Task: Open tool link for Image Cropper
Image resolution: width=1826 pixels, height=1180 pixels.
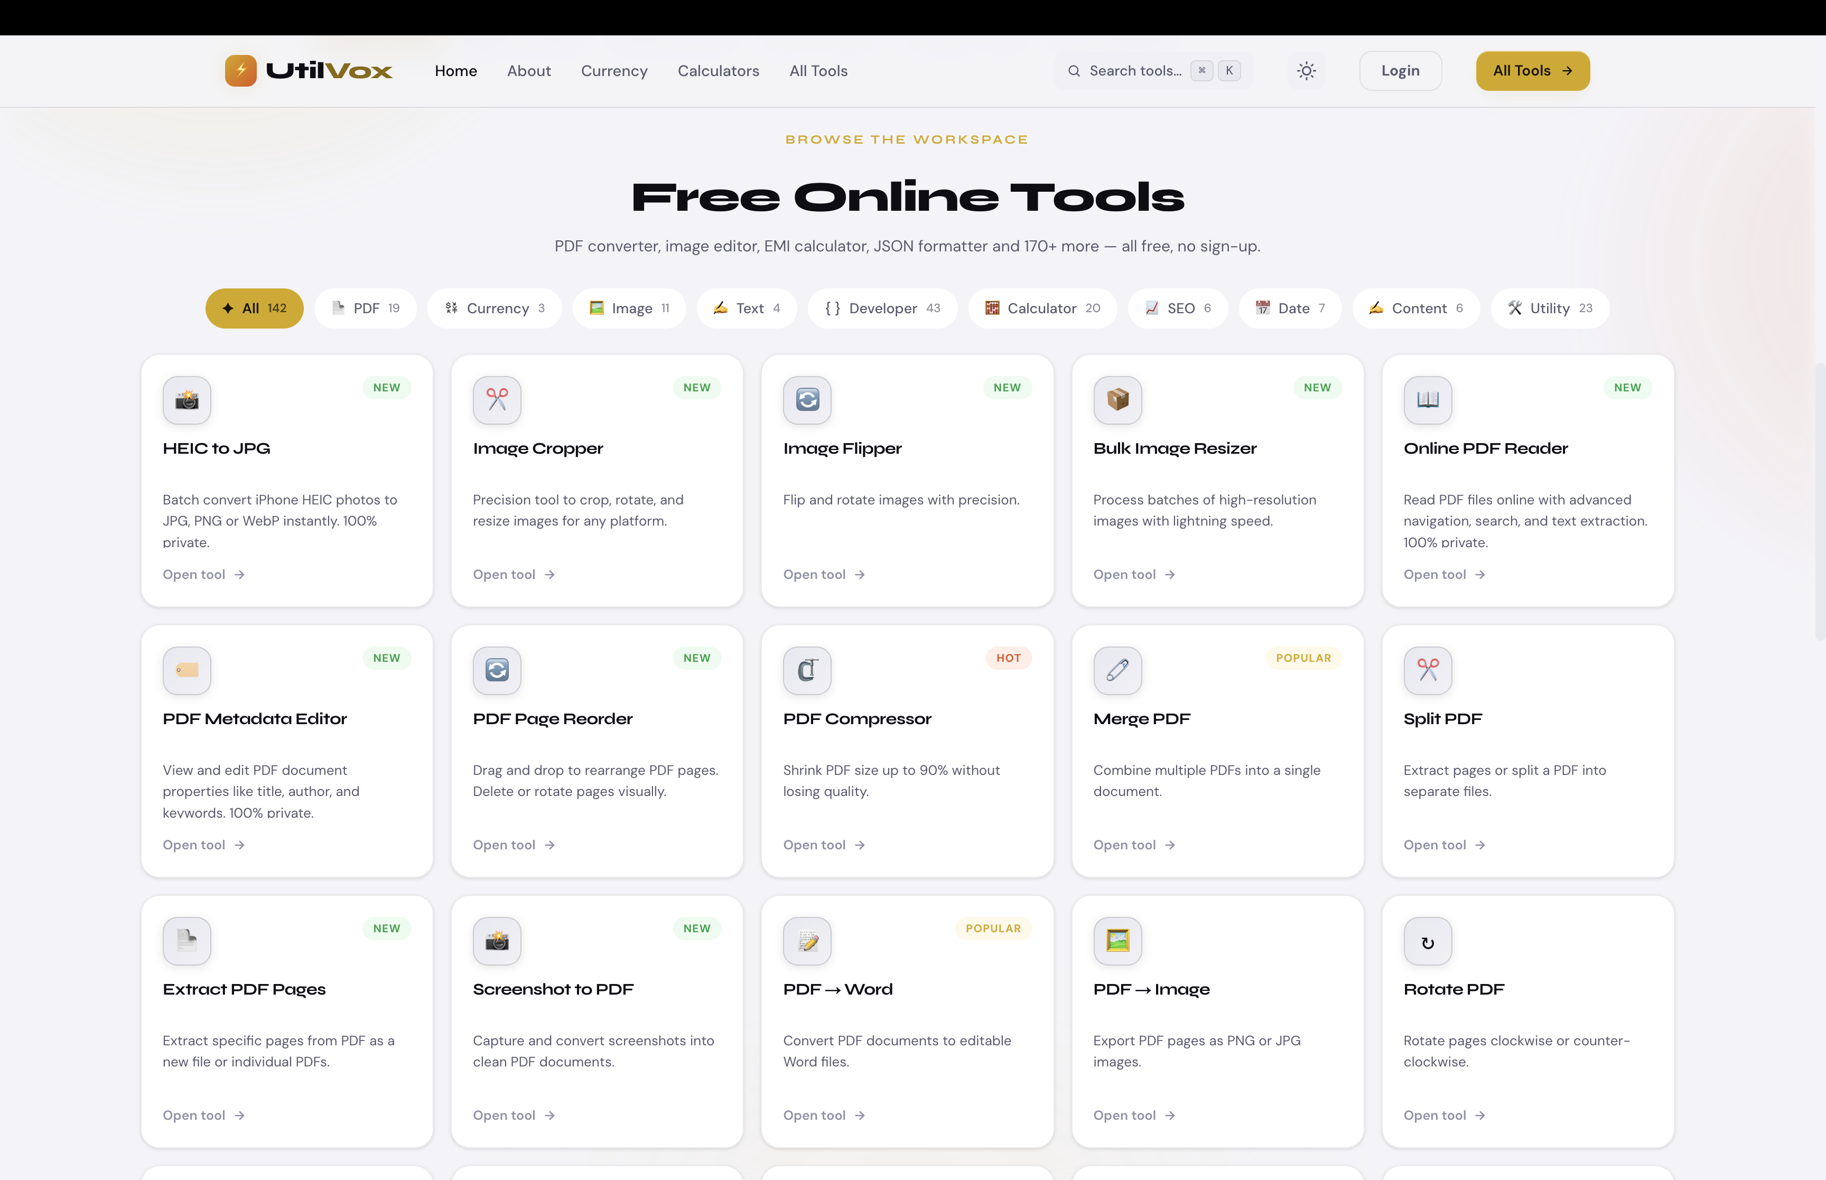Action: tap(514, 575)
